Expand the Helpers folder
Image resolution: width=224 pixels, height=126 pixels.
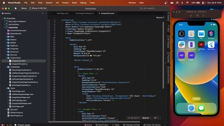click(6, 40)
